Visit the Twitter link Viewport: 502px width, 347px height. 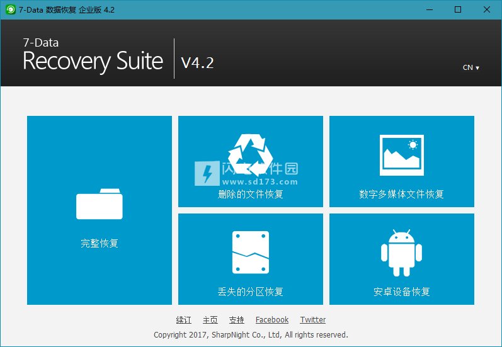tap(313, 320)
